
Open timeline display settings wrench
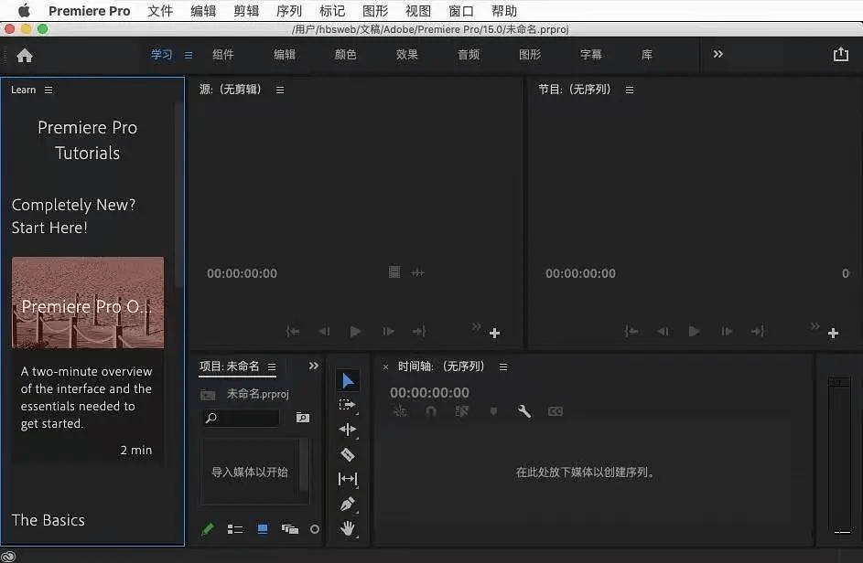[524, 411]
